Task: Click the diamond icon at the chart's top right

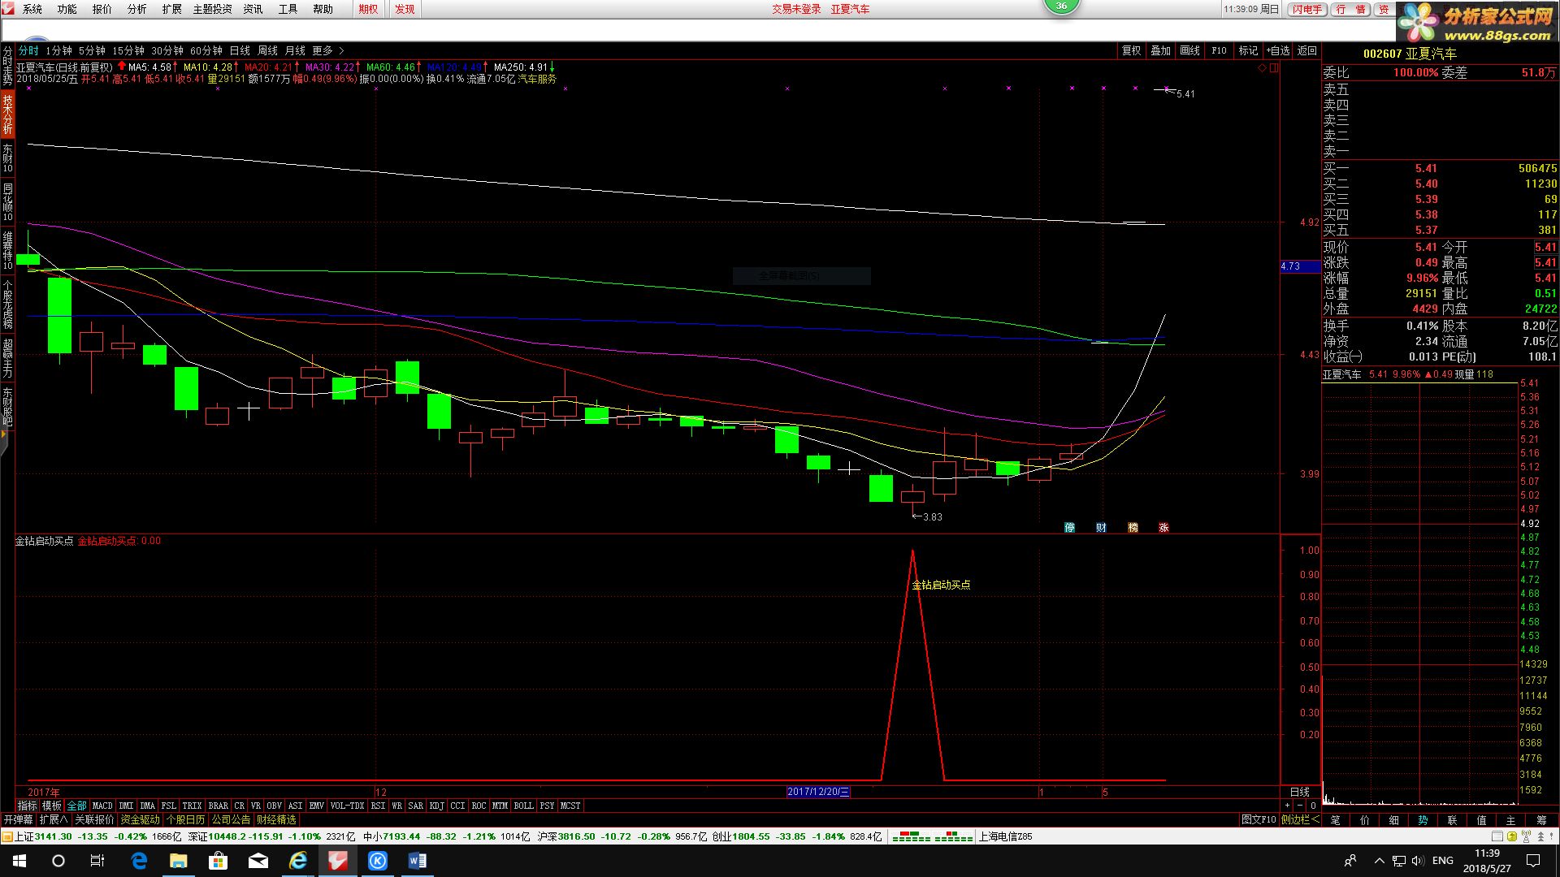Action: pyautogui.click(x=1262, y=68)
